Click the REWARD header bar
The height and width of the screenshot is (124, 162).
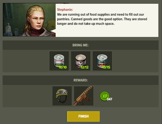(80, 80)
